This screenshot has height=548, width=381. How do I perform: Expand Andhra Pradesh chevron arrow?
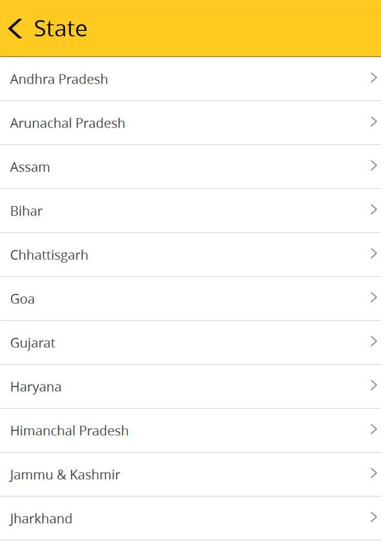373,78
